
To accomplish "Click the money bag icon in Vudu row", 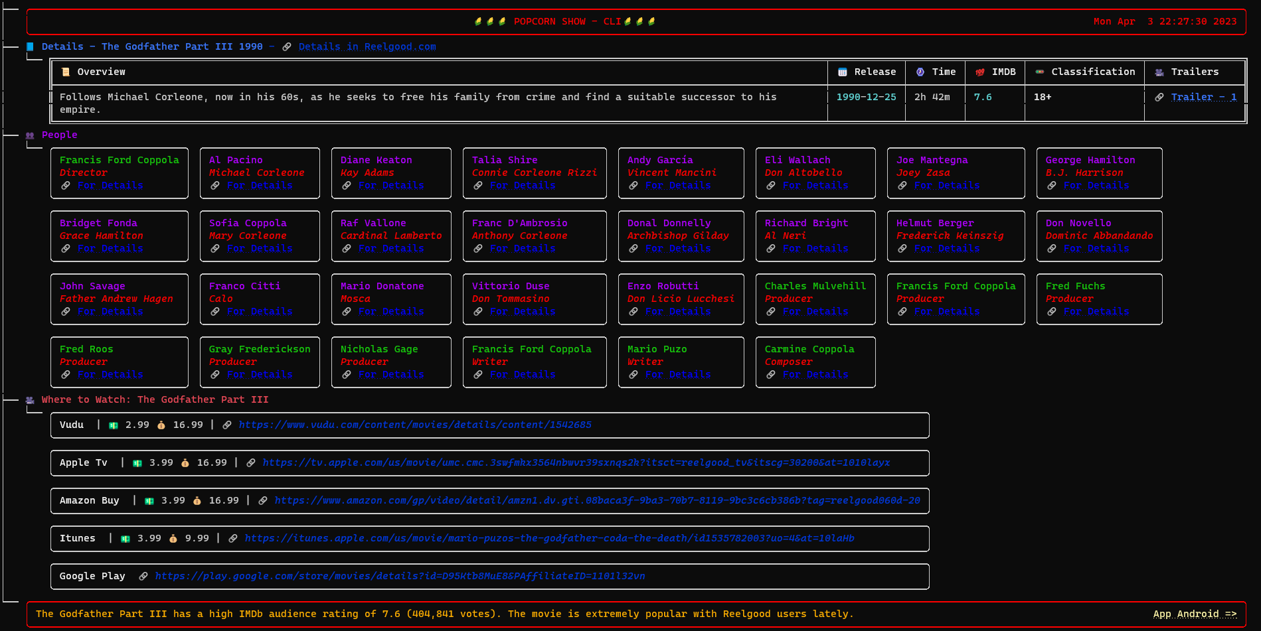I will (161, 425).
